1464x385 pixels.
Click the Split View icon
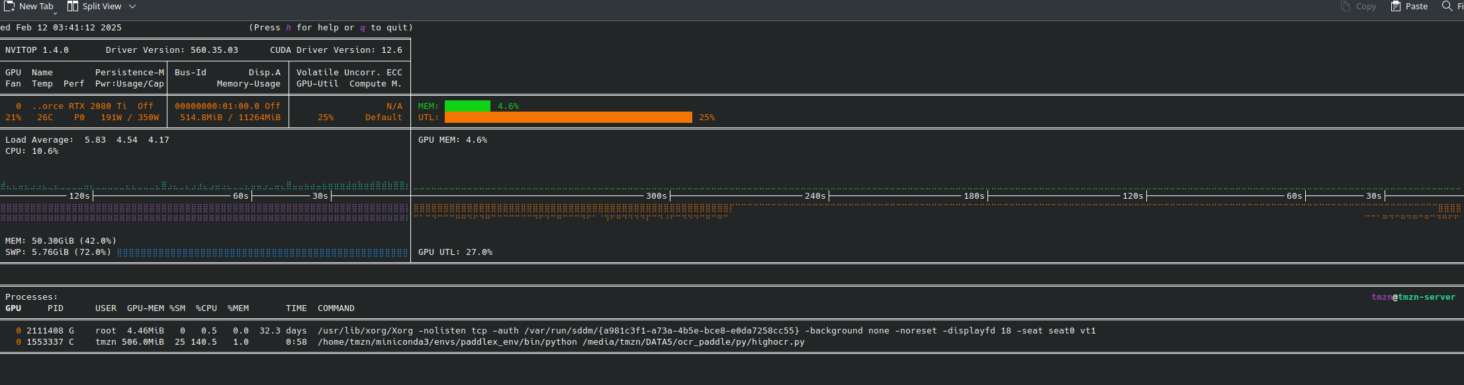coord(73,6)
